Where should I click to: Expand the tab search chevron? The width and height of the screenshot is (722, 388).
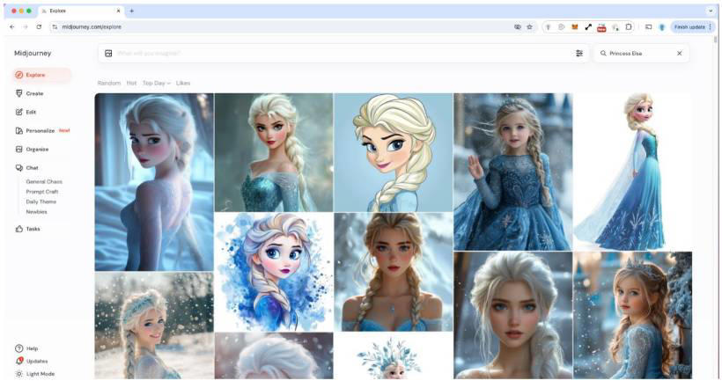tap(711, 11)
